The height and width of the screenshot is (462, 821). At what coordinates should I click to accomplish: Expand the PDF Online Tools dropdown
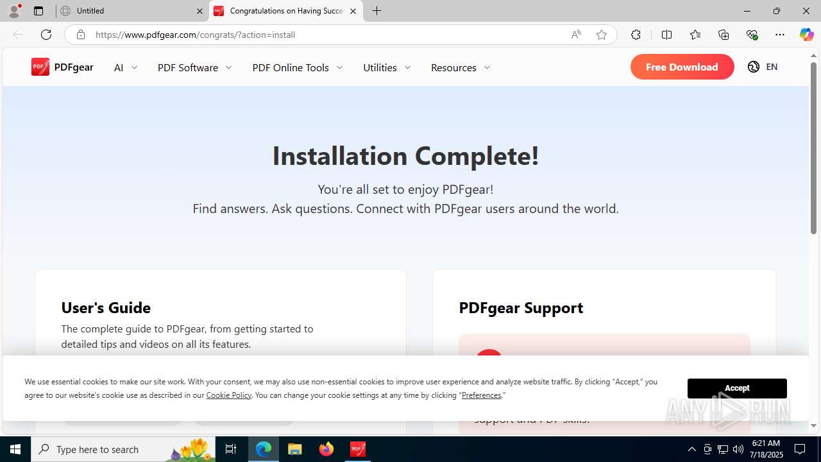coord(298,67)
